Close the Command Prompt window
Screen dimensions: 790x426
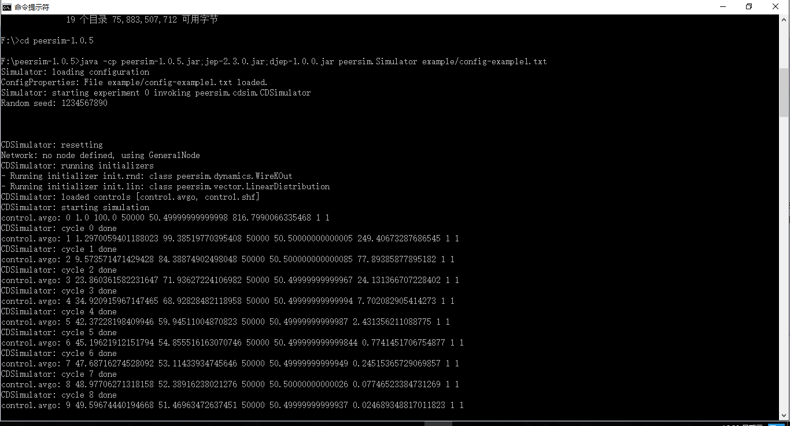(x=776, y=7)
